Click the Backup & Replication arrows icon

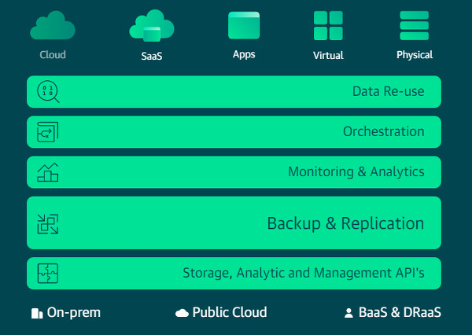click(x=47, y=224)
